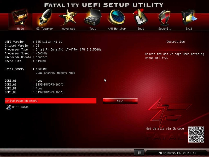Click the shield Security icon
This screenshot has height=157, width=209.
click(x=165, y=18)
